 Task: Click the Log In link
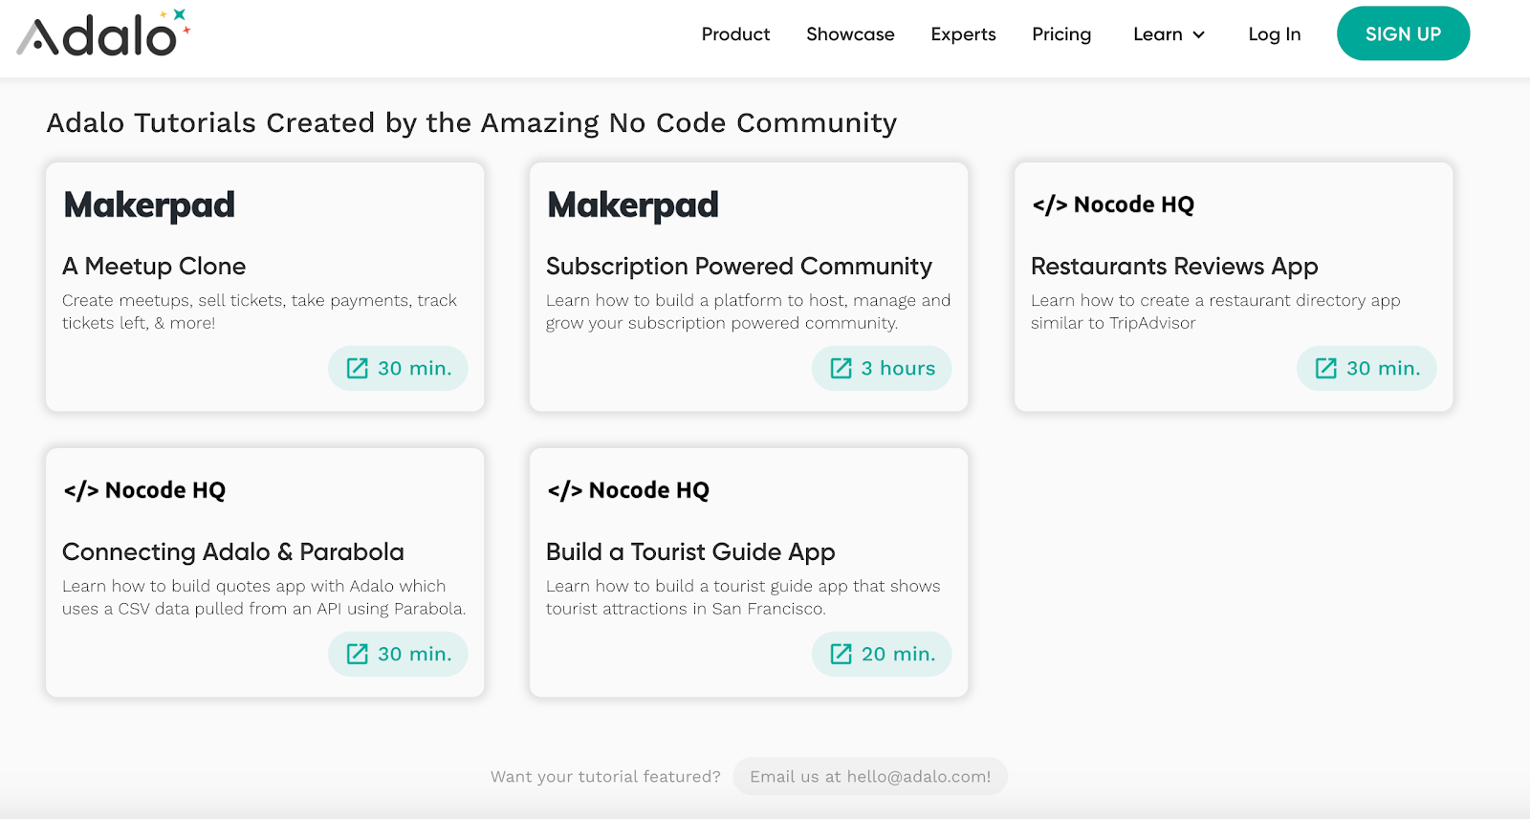tap(1274, 34)
